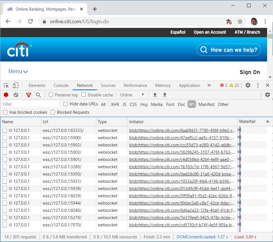Close the DevTools panel
273x242 pixels.
(268, 85)
